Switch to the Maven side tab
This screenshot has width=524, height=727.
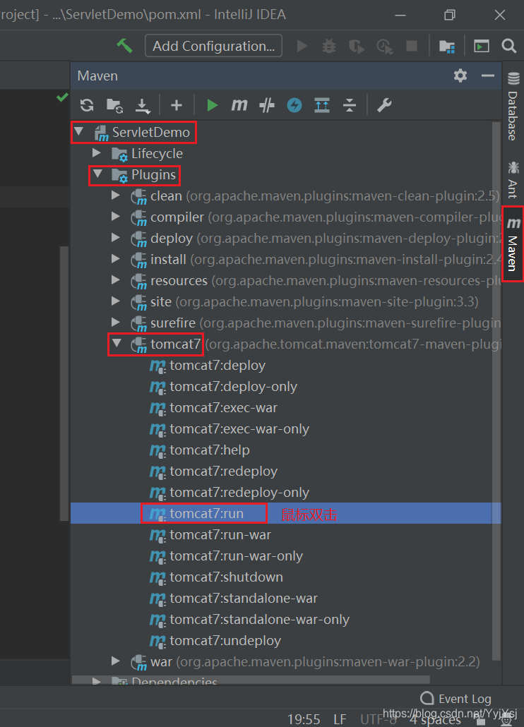click(x=513, y=244)
